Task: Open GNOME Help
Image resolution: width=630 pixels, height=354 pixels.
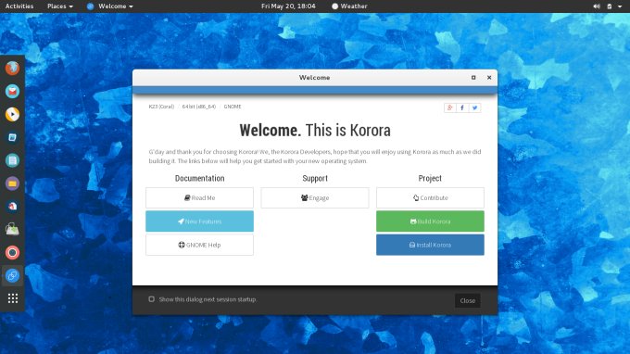Action: [x=200, y=245]
